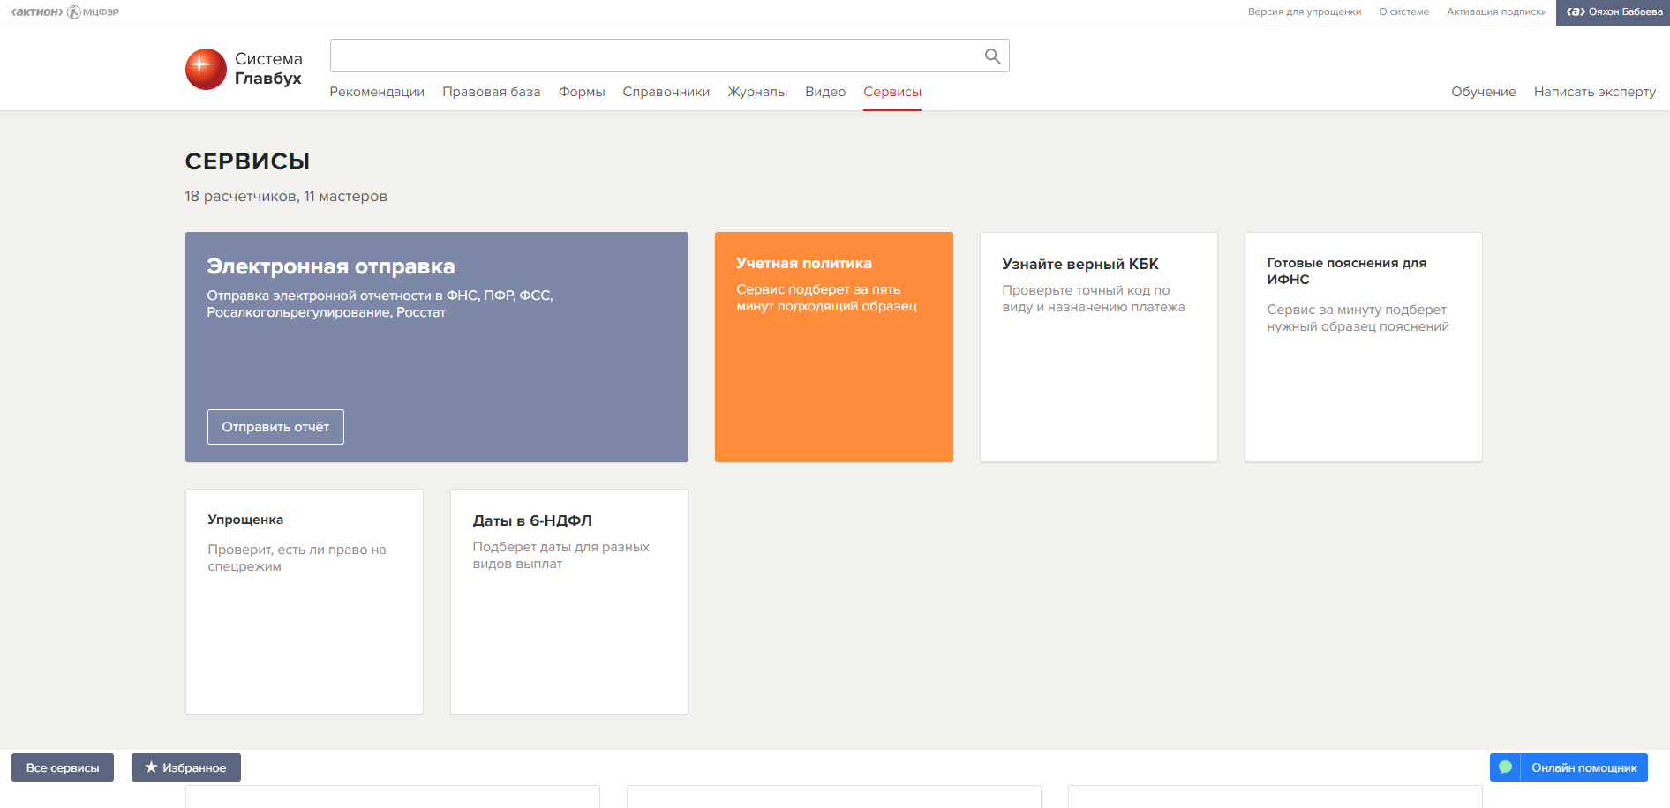Open the Учетная политика orange card
Screen dimensions: 1670x808
coord(833,347)
